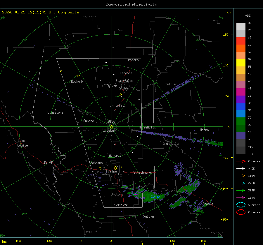Click the Stettler label
Viewport: 263px width, 245px height.
coord(170,84)
